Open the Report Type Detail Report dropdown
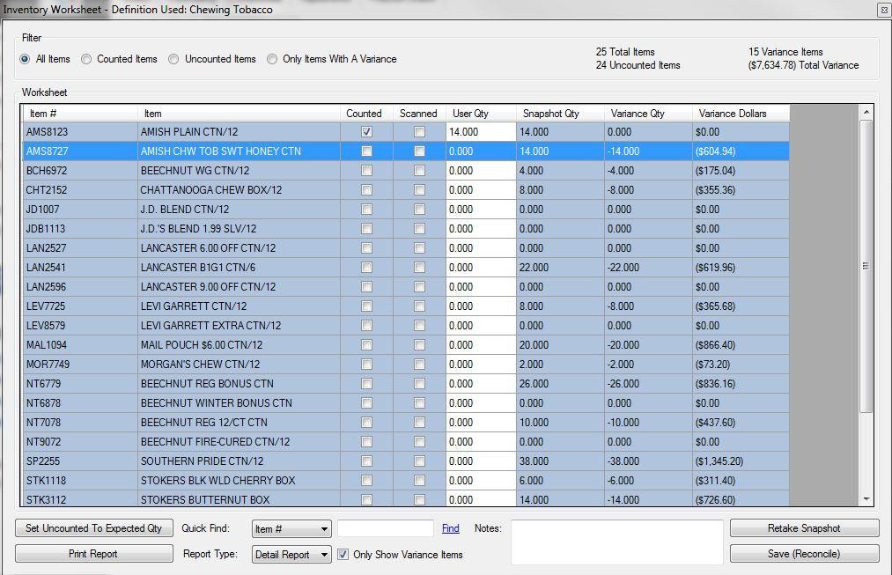Image resolution: width=892 pixels, height=575 pixels. click(x=291, y=555)
